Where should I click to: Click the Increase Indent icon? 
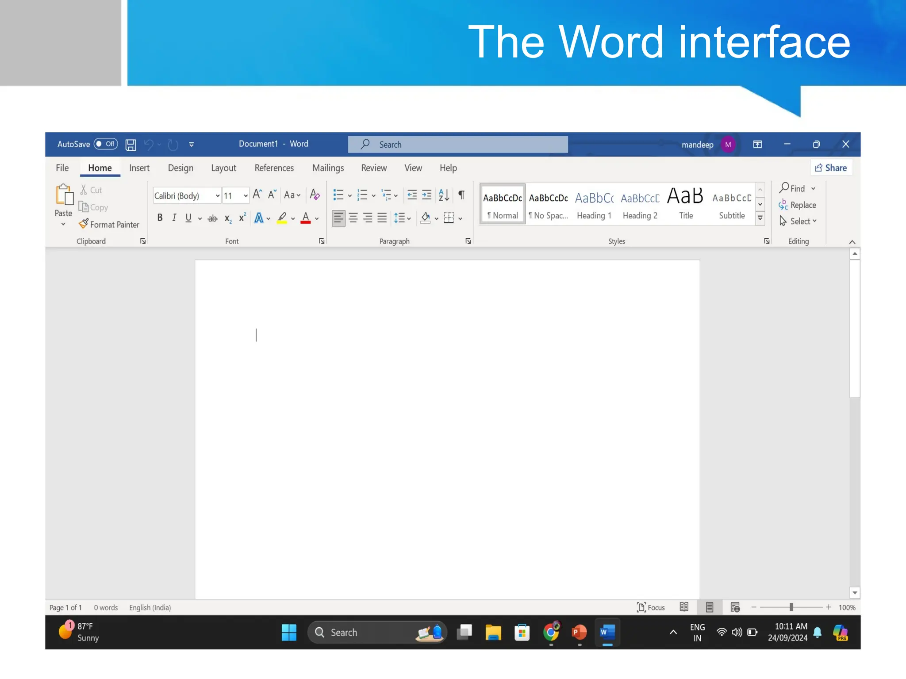[426, 195]
